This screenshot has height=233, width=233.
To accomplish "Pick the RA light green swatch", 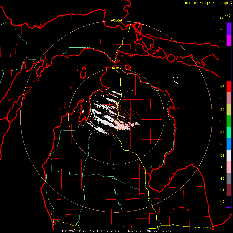I will (229, 133).
